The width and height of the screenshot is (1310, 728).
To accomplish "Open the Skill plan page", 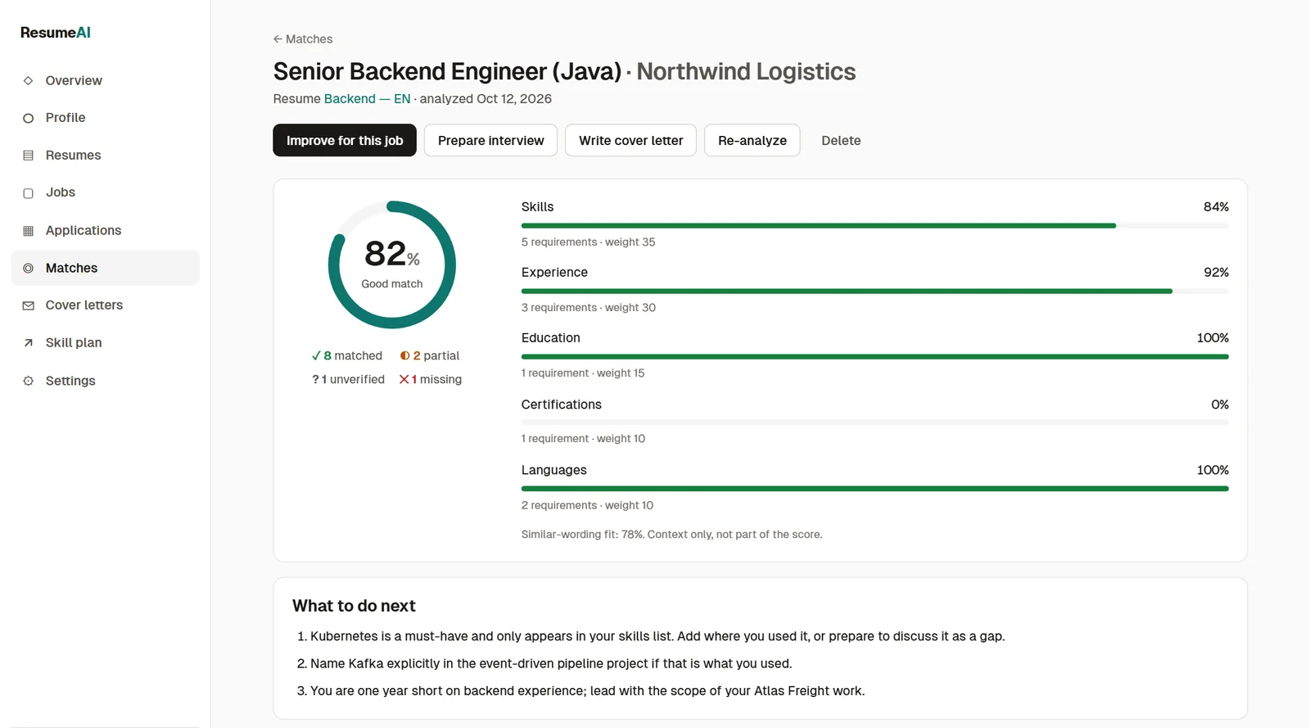I will [x=105, y=342].
